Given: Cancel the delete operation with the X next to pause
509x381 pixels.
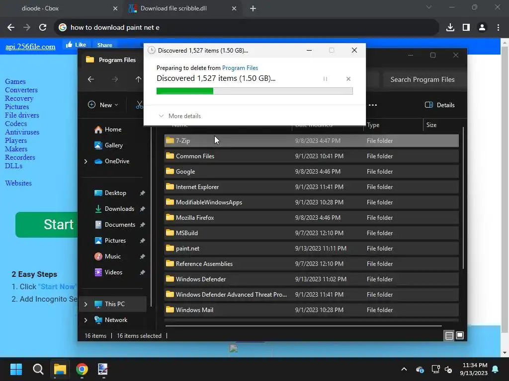Looking at the screenshot, I should pos(348,79).
